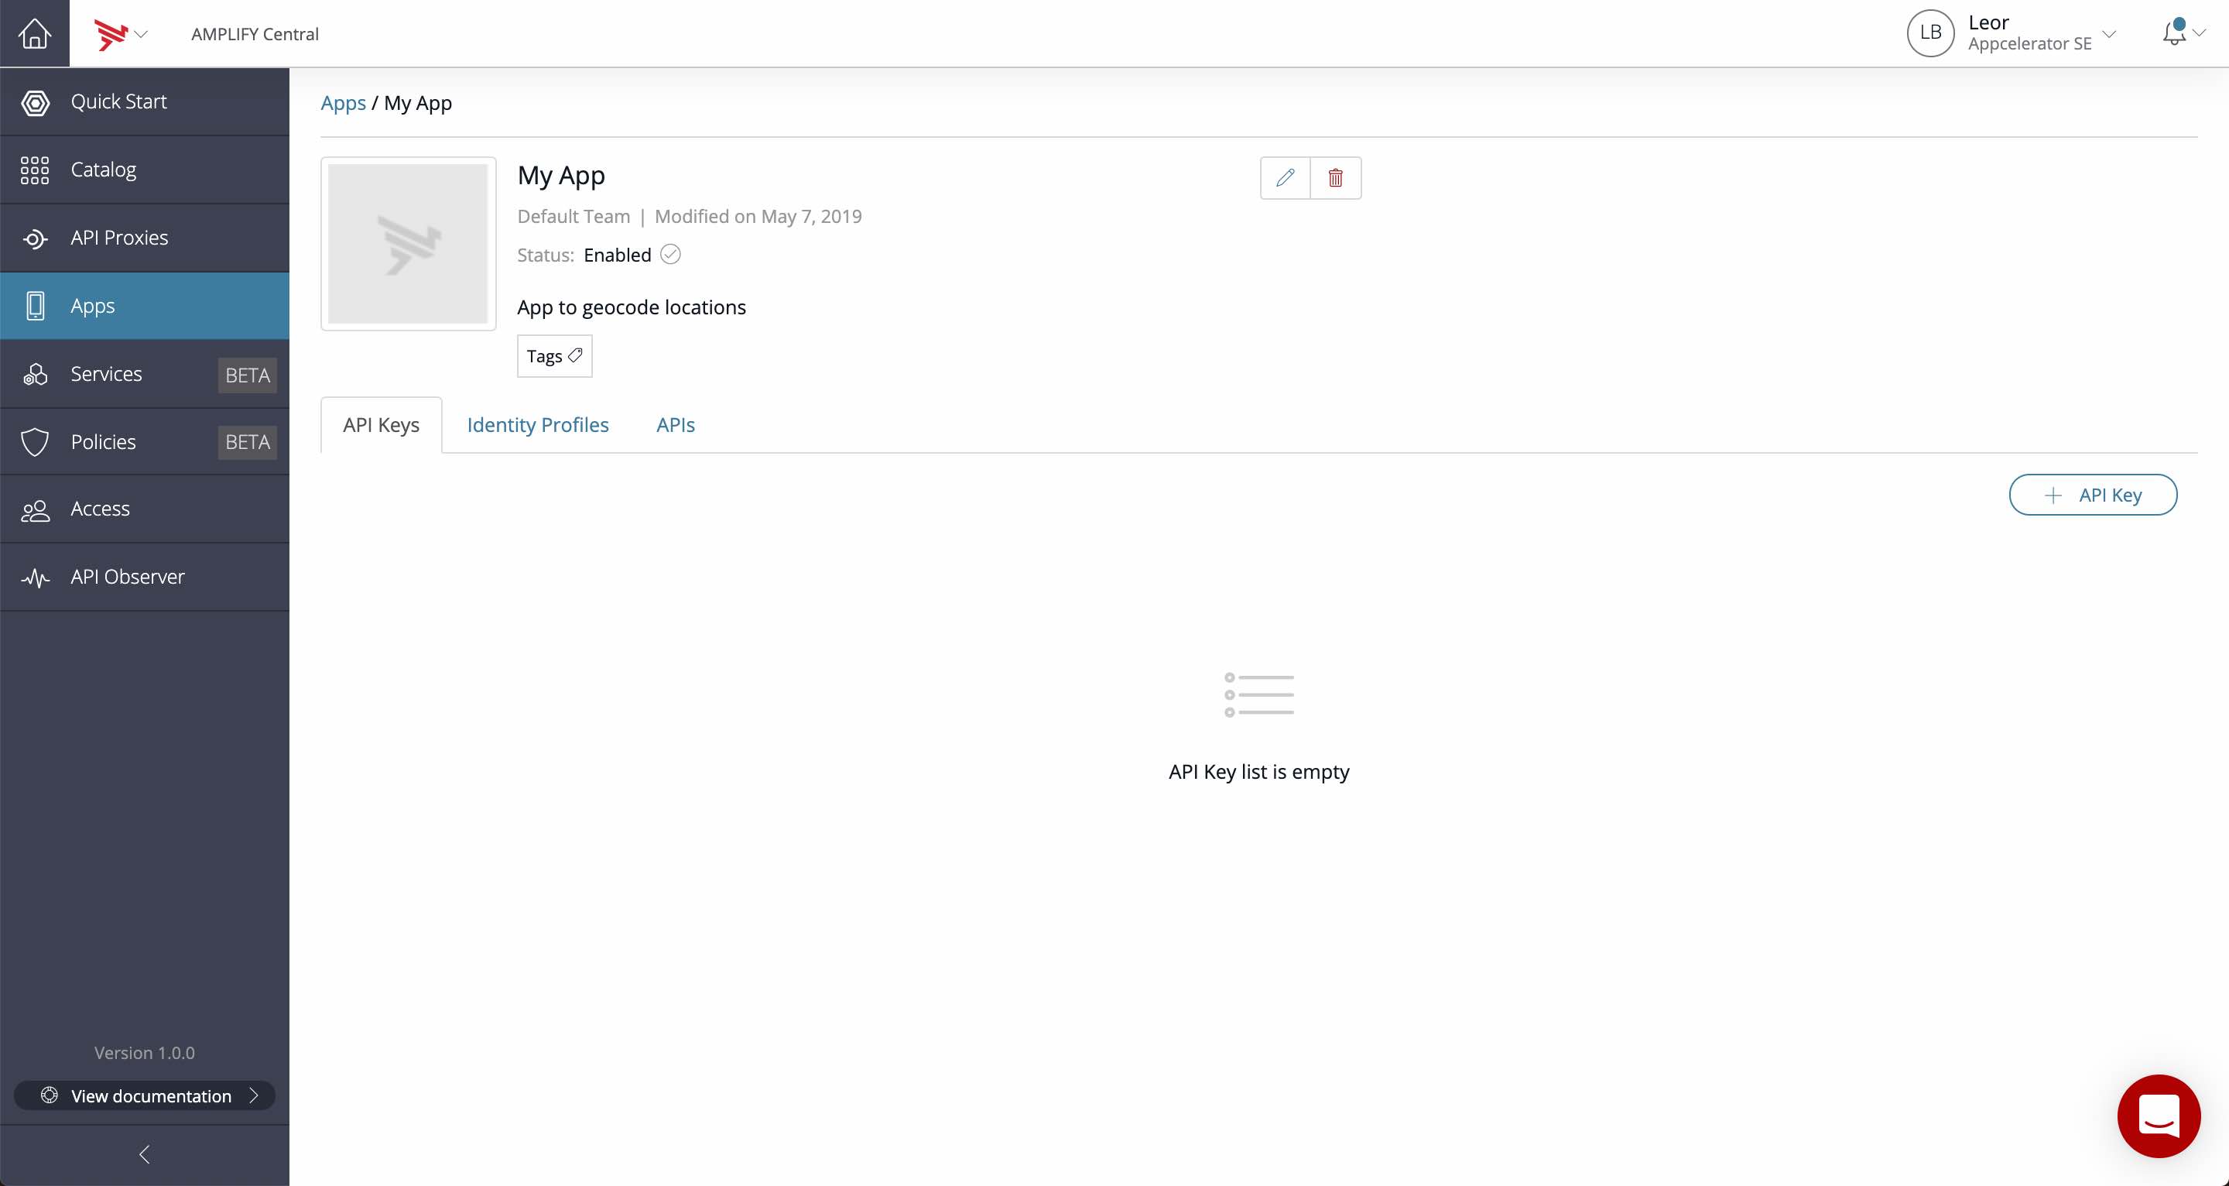The width and height of the screenshot is (2229, 1186).
Task: Add a new API Key
Action: pyautogui.click(x=2092, y=495)
